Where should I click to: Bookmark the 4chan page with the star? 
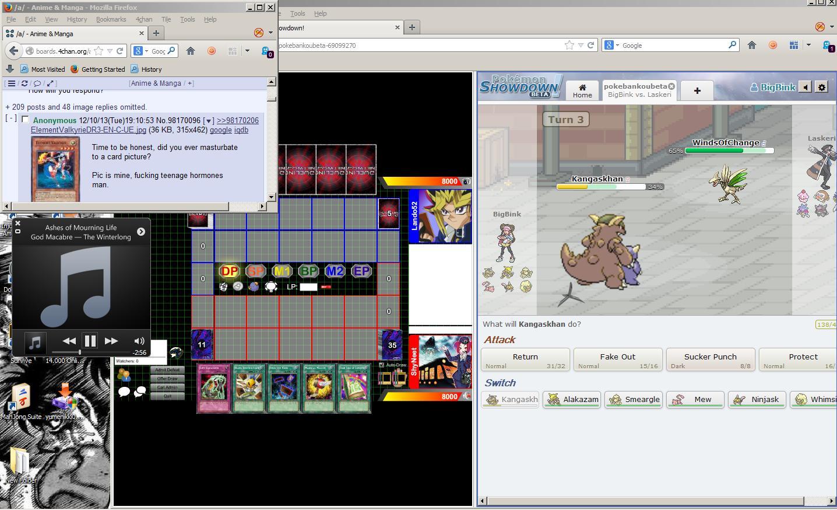click(x=99, y=51)
